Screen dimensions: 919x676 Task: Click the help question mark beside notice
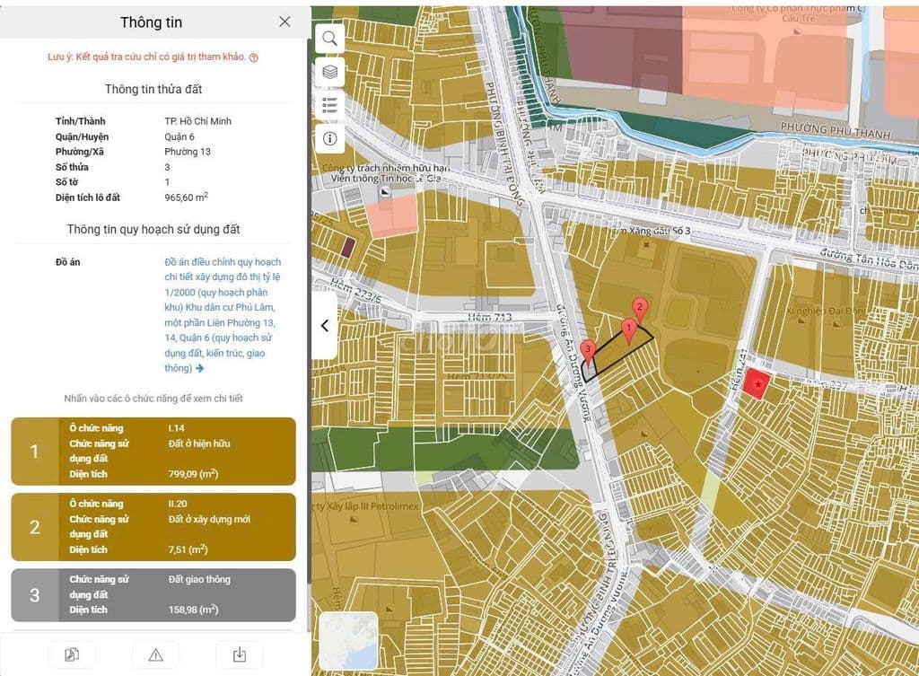[x=254, y=57]
